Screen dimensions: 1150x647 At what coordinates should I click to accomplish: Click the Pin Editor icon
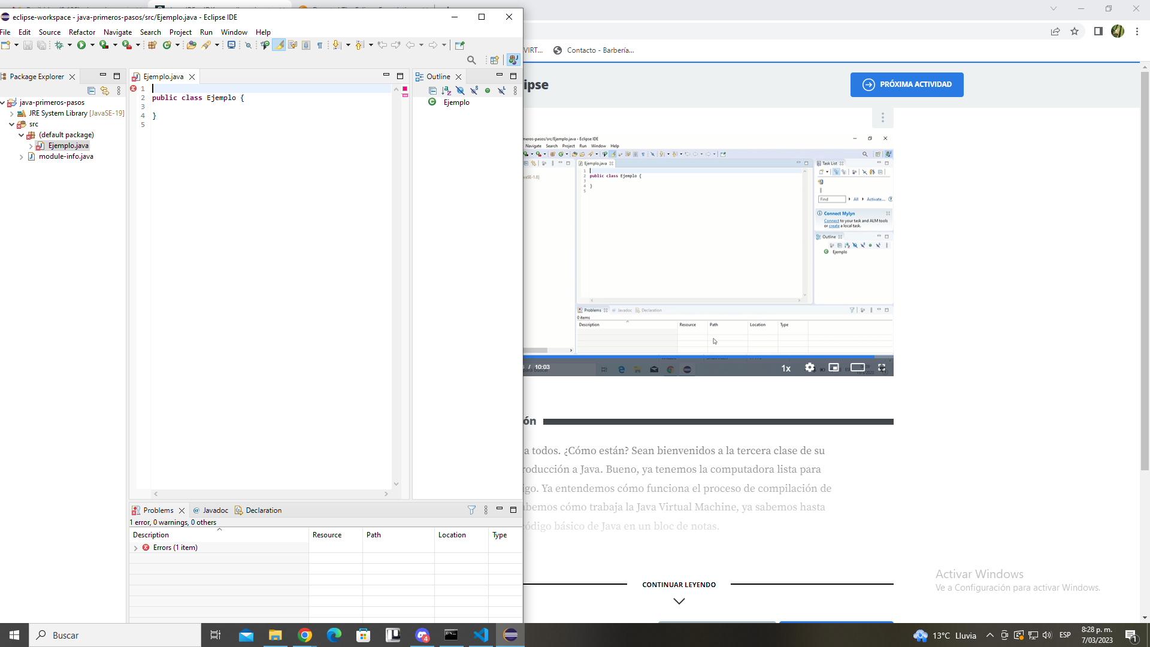pyautogui.click(x=460, y=45)
